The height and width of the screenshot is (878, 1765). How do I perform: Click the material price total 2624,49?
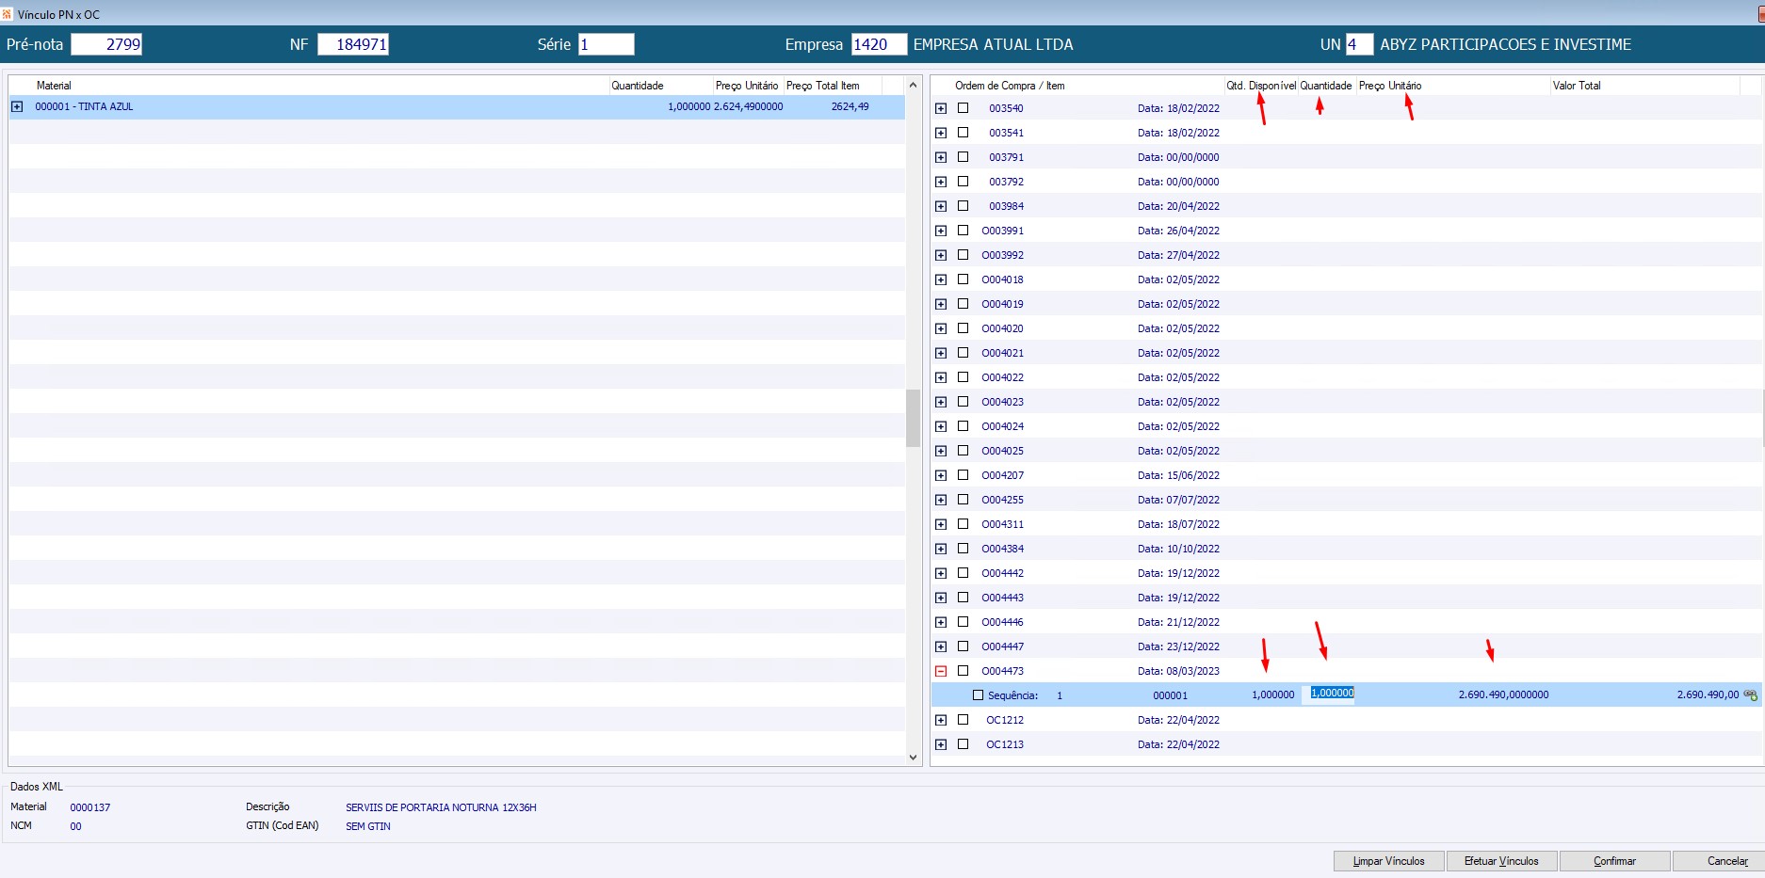pos(850,106)
